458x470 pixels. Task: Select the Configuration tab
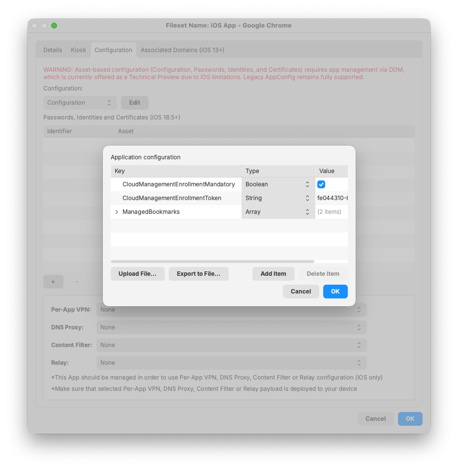pos(113,50)
